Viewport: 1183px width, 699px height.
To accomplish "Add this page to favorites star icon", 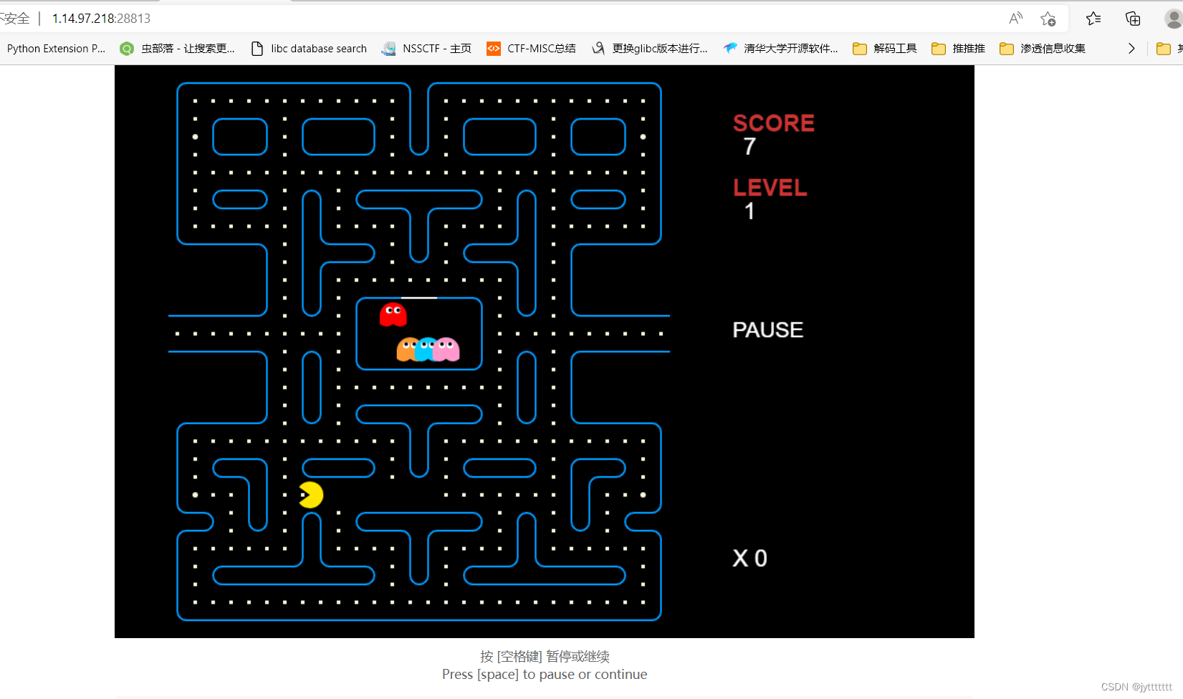I will tap(1048, 19).
